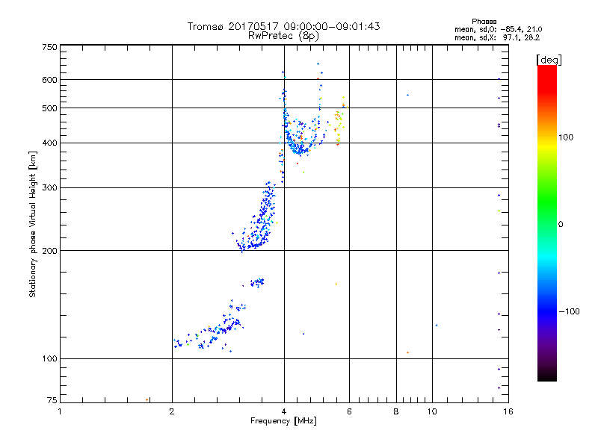The width and height of the screenshot is (598, 448).
Task: Click the 'Frequency [MHz]' axis label
Action: point(283,421)
